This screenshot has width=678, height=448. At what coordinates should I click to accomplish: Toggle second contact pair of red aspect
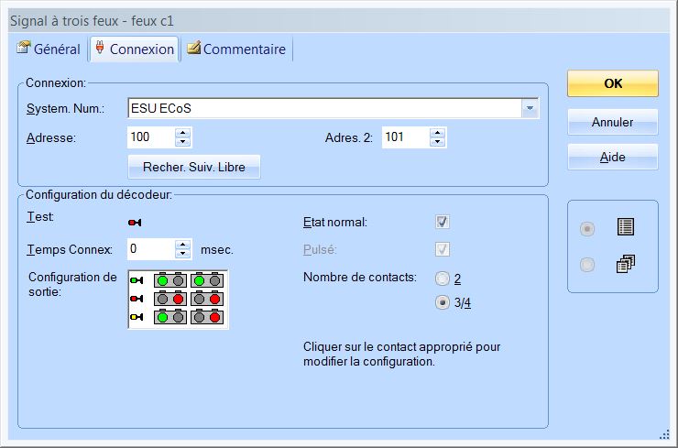tap(207, 299)
